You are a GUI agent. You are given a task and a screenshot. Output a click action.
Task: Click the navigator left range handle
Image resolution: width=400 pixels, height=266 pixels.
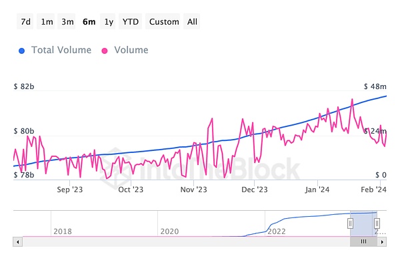pyautogui.click(x=350, y=223)
